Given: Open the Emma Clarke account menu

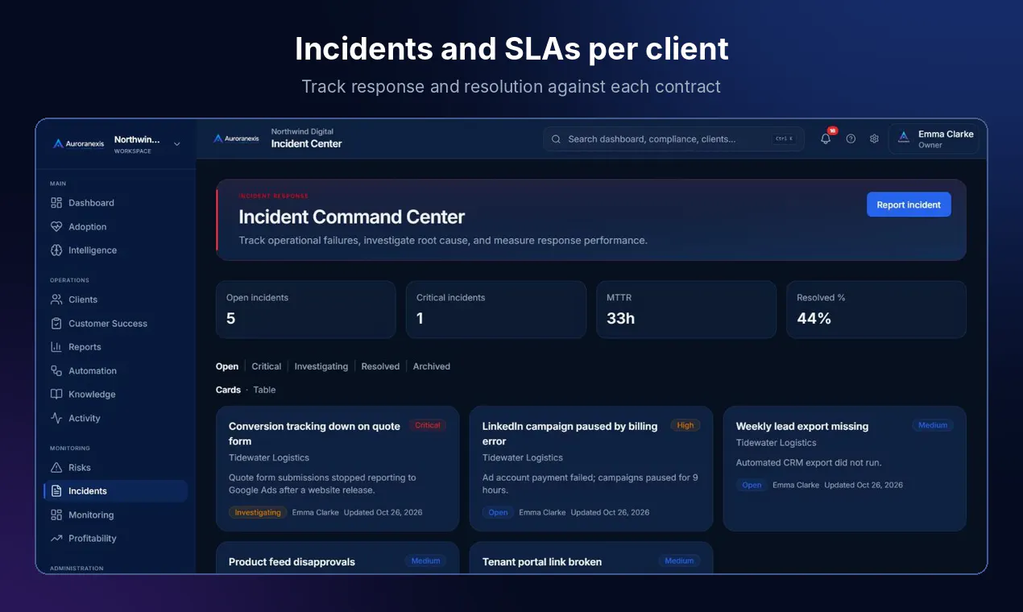Looking at the screenshot, I should (934, 139).
